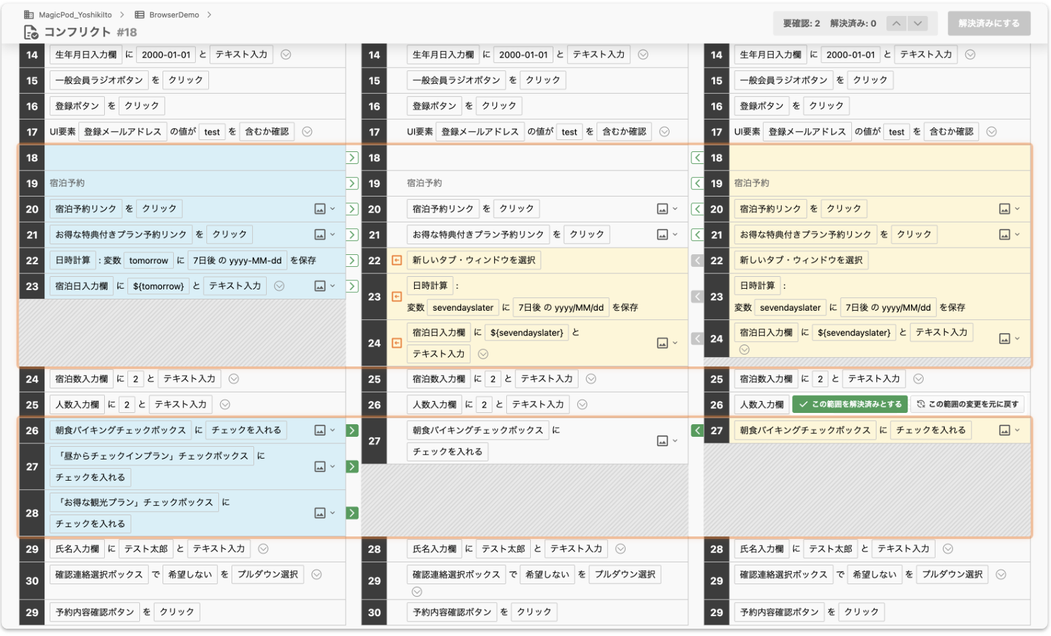Open screenshot dropdown on right step 27
Viewport: 1051px width, 636px height.
[1009, 431]
